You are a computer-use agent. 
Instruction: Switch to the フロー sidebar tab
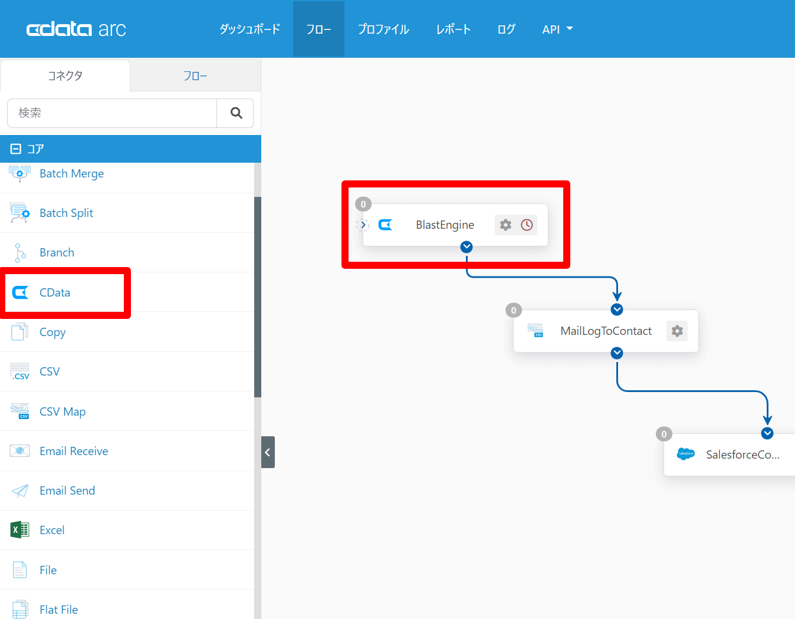[195, 75]
